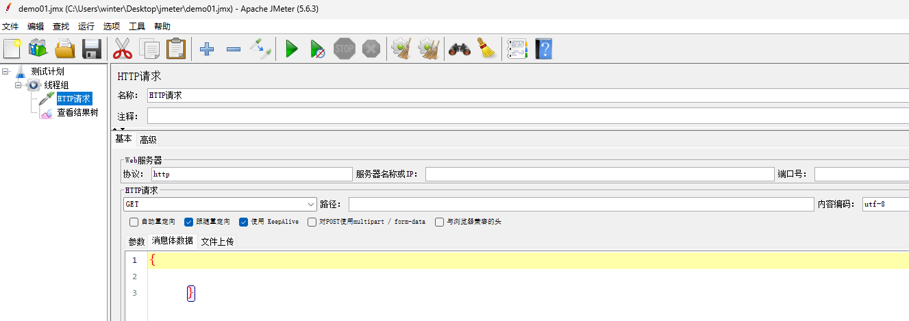
Task: Click the New test plan icon
Action: 12,49
